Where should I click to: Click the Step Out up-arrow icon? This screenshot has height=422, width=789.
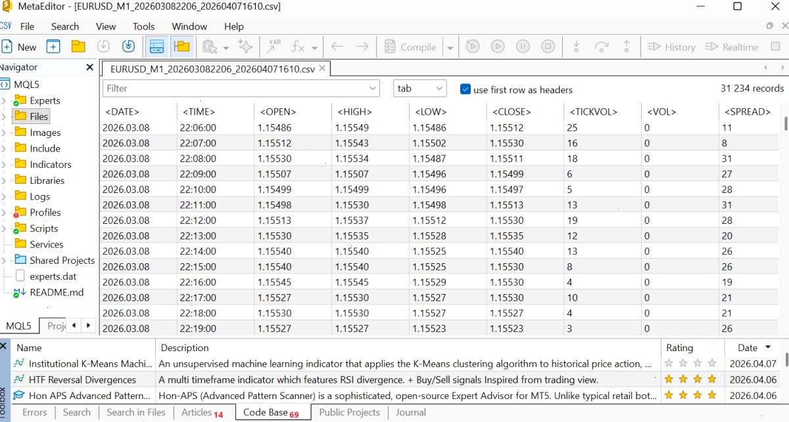(627, 47)
